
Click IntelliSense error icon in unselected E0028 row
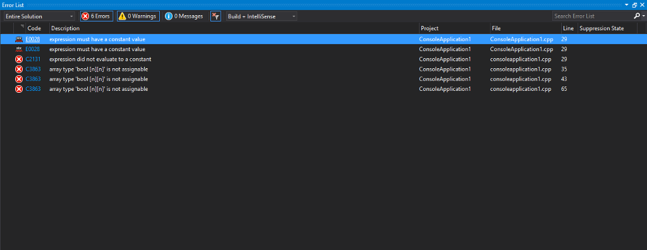point(18,49)
